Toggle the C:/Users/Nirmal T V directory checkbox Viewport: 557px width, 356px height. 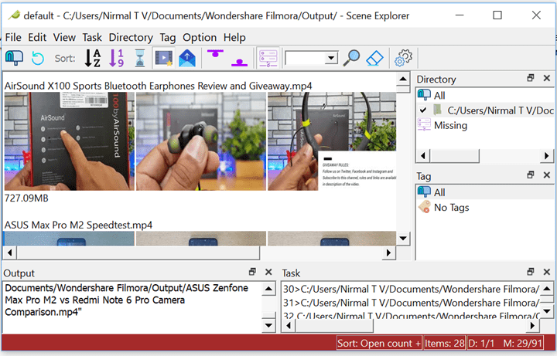(x=422, y=110)
